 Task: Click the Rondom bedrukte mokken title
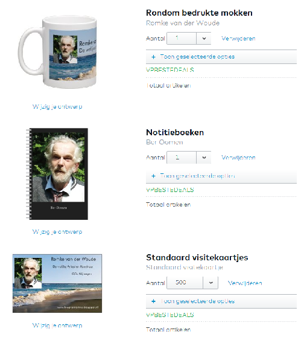(x=199, y=13)
